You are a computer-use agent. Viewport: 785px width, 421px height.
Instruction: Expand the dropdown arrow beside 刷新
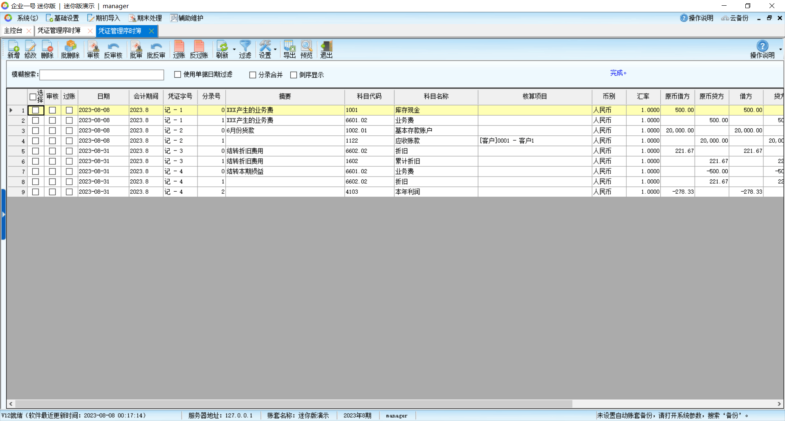tap(234, 49)
